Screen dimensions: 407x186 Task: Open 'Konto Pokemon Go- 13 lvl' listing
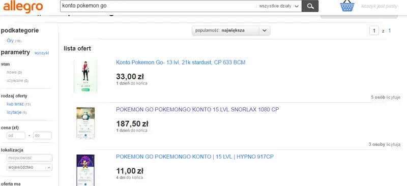181,63
